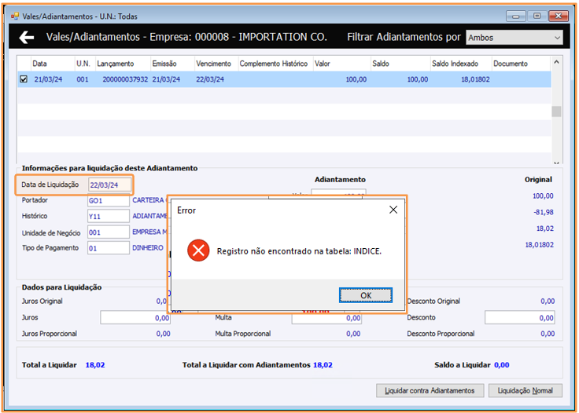Screen dimensions: 579x413
Task: Close the Error dialog with the X
Action: pyautogui.click(x=393, y=210)
